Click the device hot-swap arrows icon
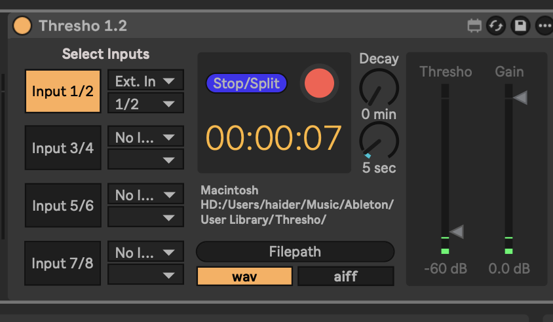Image resolution: width=553 pixels, height=322 pixels. click(496, 26)
